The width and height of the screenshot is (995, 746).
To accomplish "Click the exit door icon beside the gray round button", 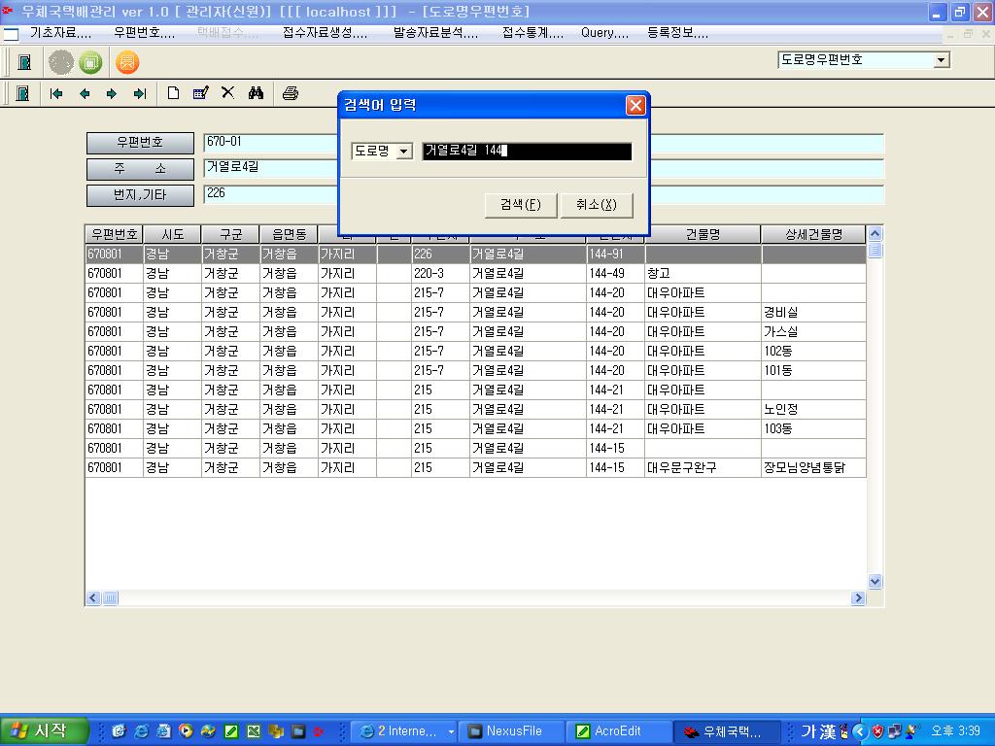I will 24,62.
